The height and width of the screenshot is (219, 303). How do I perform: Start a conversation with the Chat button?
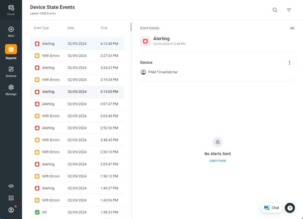(x=271, y=207)
